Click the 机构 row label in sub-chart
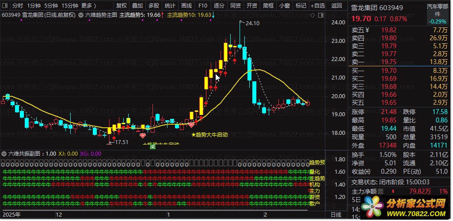 [x=315, y=185]
